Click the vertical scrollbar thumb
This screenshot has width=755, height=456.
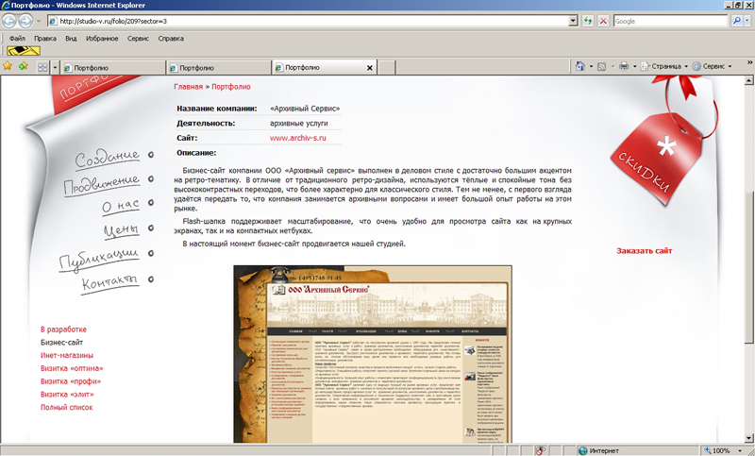(x=749, y=267)
